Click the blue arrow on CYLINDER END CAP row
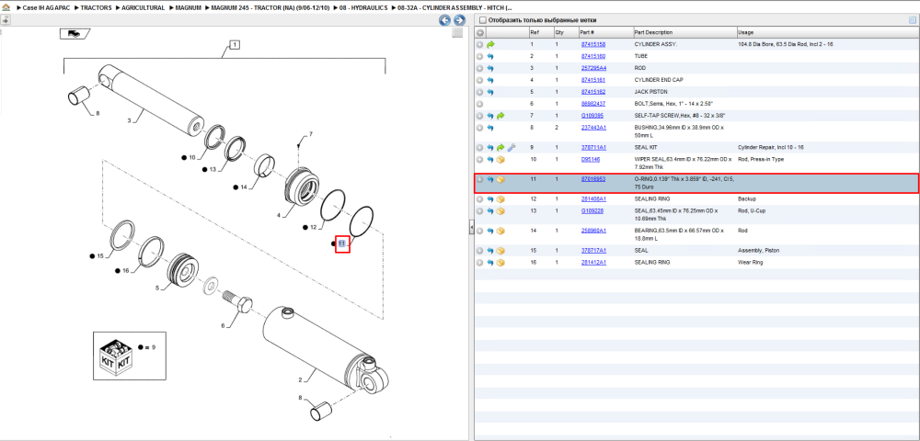The image size is (920, 441). point(490,80)
